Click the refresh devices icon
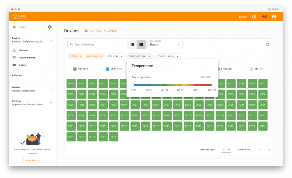 [267, 44]
